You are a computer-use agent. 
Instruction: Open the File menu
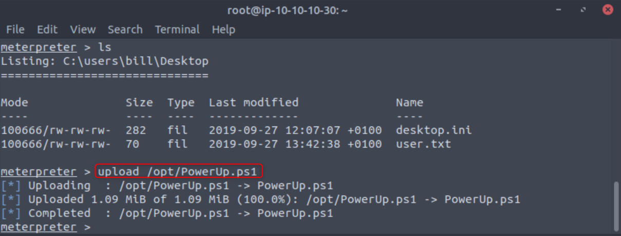coord(15,30)
